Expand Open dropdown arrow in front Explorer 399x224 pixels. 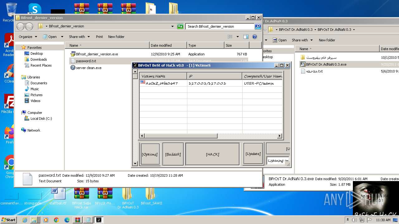pos(62,37)
